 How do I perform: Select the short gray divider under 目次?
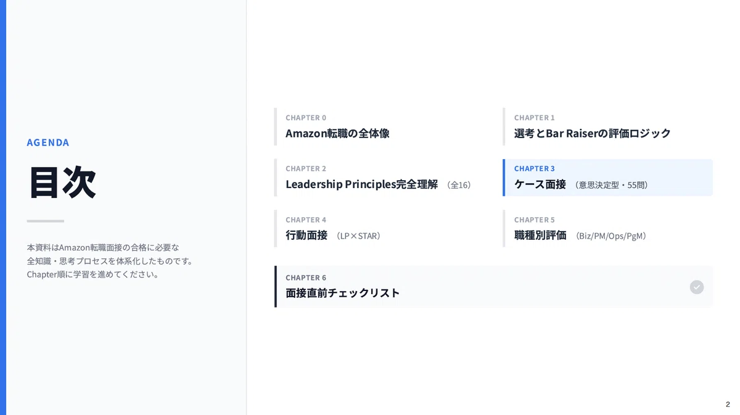45,221
